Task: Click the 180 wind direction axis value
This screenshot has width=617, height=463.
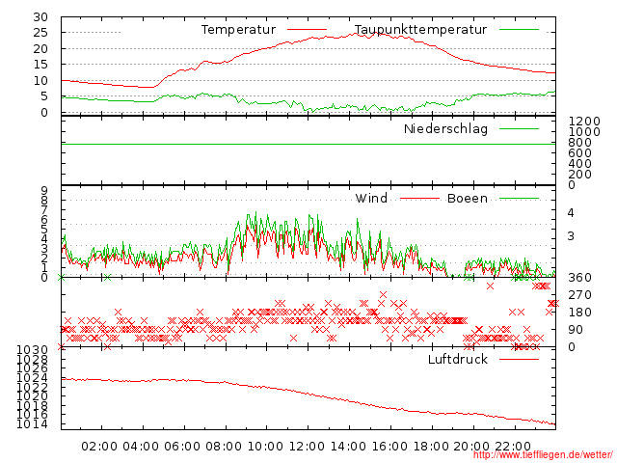Action: 580,313
